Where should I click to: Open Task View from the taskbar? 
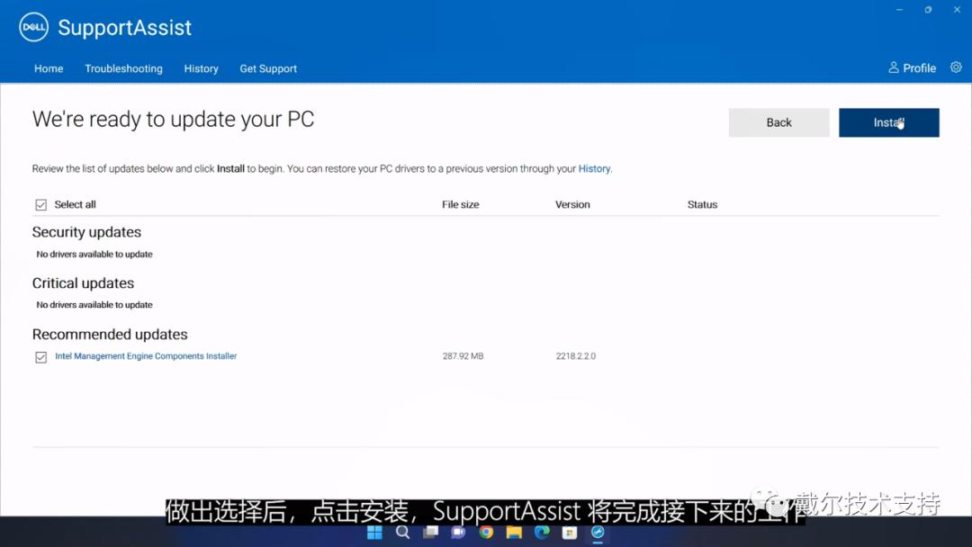(430, 533)
